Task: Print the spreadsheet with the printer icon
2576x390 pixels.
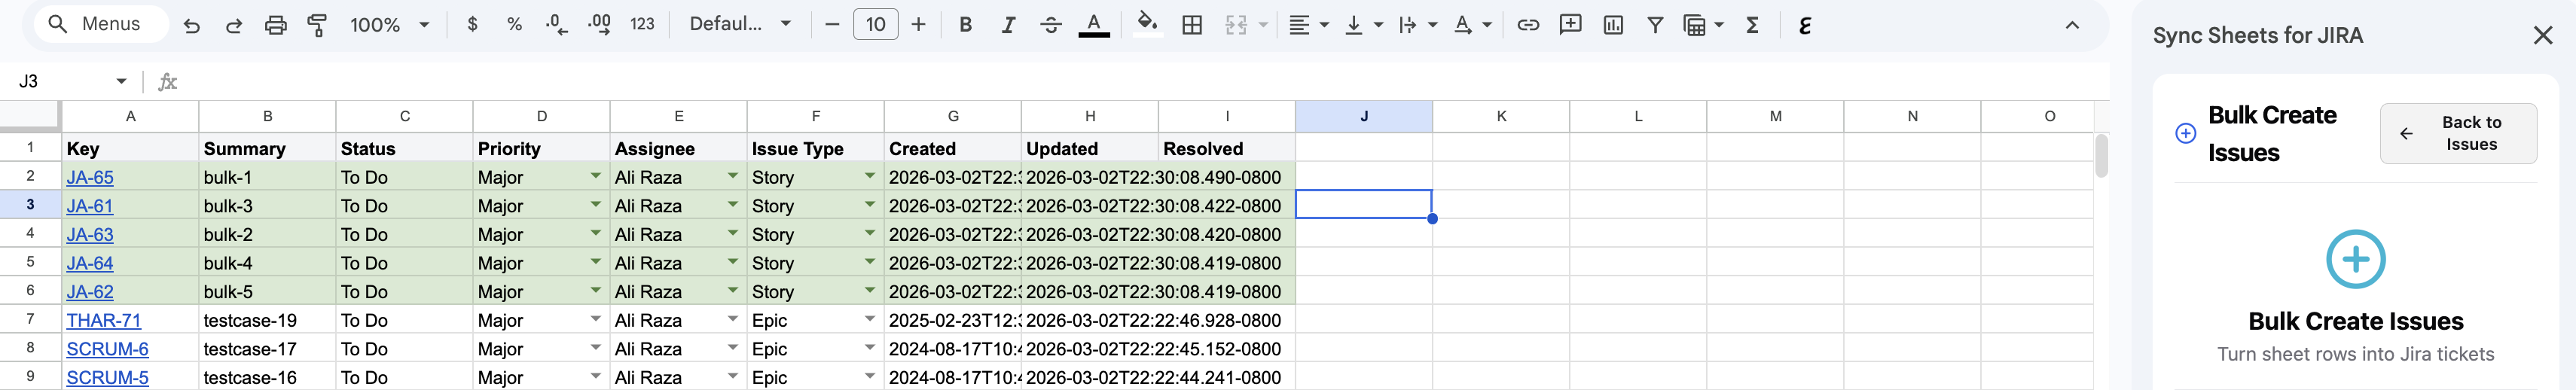Action: click(x=275, y=25)
